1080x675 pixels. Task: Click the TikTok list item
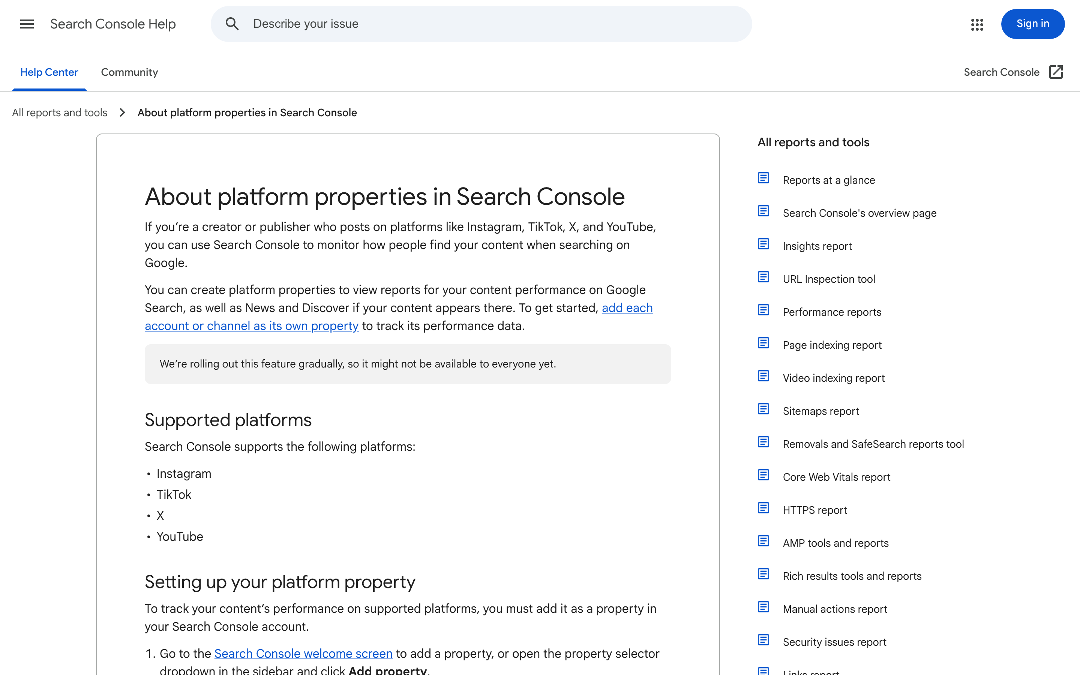[x=174, y=495]
